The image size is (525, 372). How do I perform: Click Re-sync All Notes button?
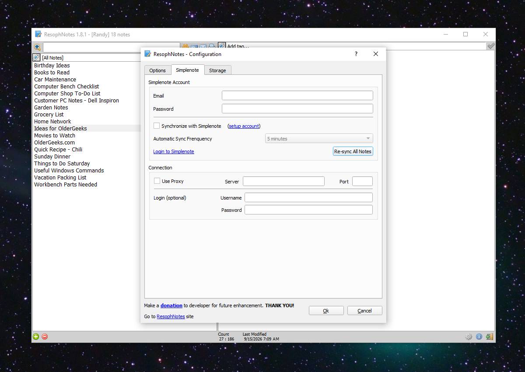[x=353, y=151]
